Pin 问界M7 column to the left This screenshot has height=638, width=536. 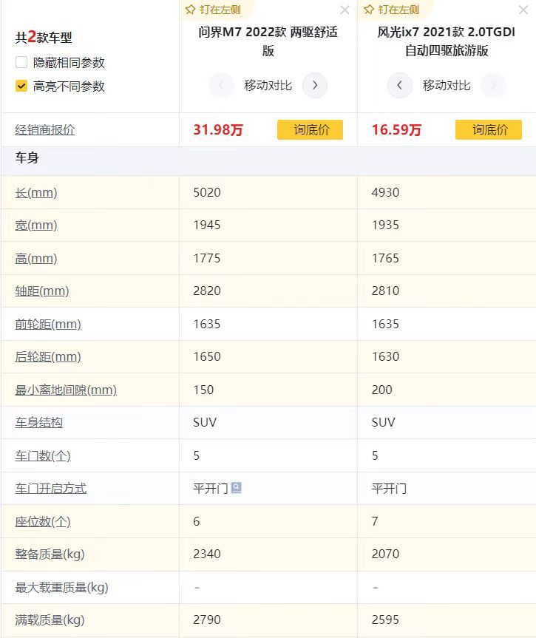point(214,10)
